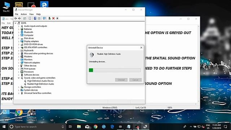
Task: Open the PUBG desktop shortcut
Action: click(19, 5)
